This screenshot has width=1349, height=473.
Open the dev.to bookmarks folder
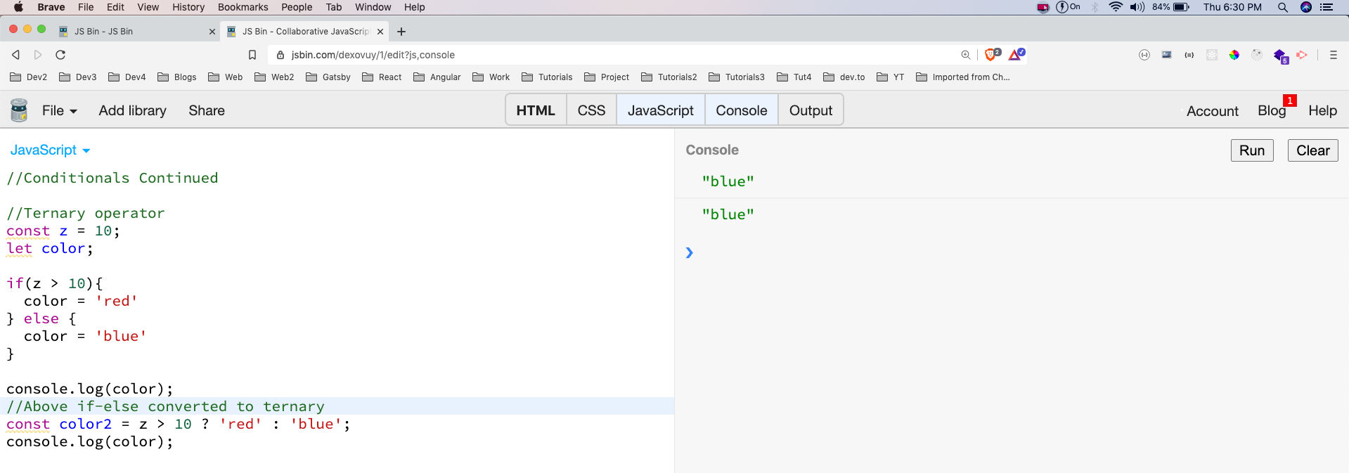[844, 77]
